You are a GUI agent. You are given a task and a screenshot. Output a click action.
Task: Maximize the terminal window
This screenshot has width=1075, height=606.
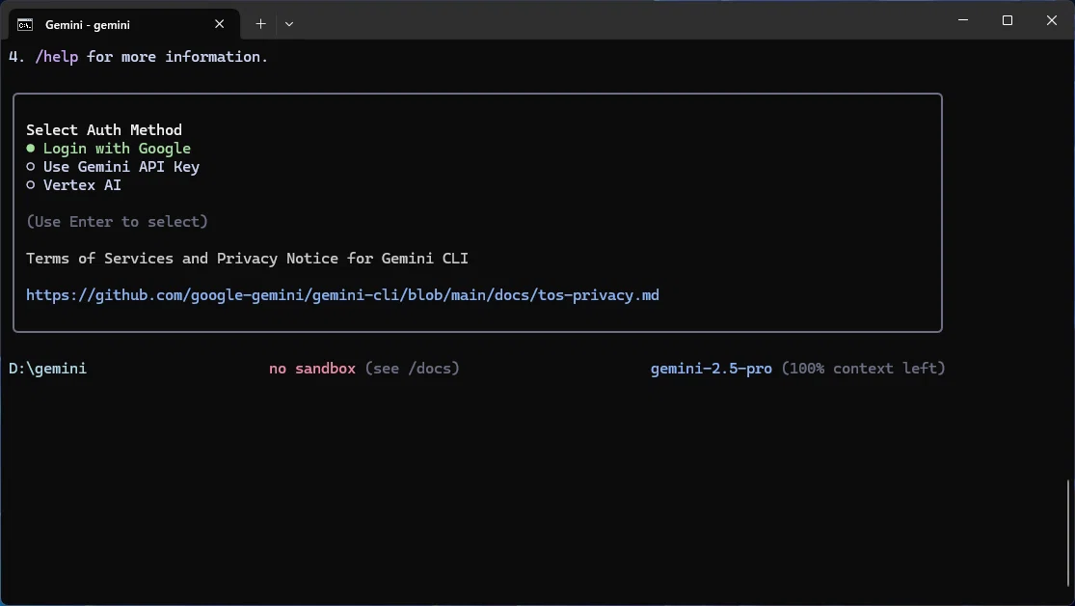pyautogui.click(x=1008, y=20)
